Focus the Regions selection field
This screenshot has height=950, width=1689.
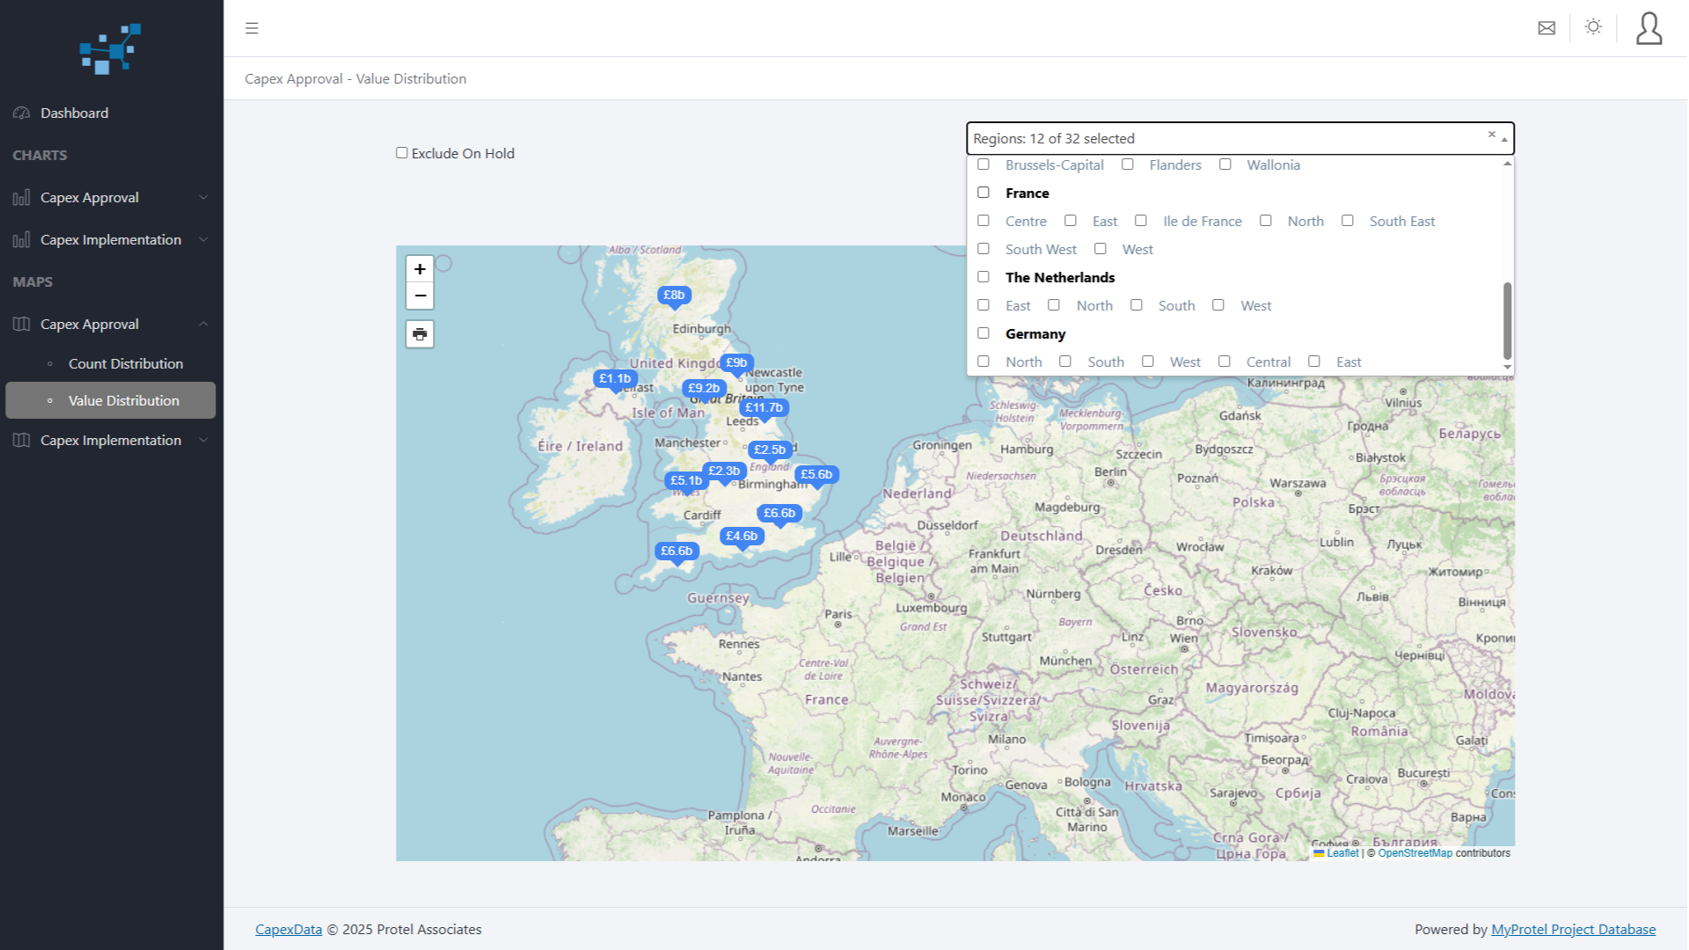1240,139
